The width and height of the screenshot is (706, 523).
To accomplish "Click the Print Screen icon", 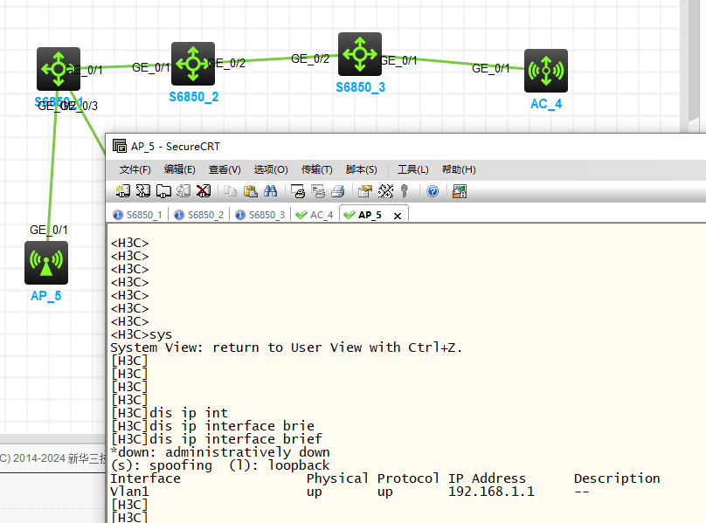I will [x=298, y=191].
